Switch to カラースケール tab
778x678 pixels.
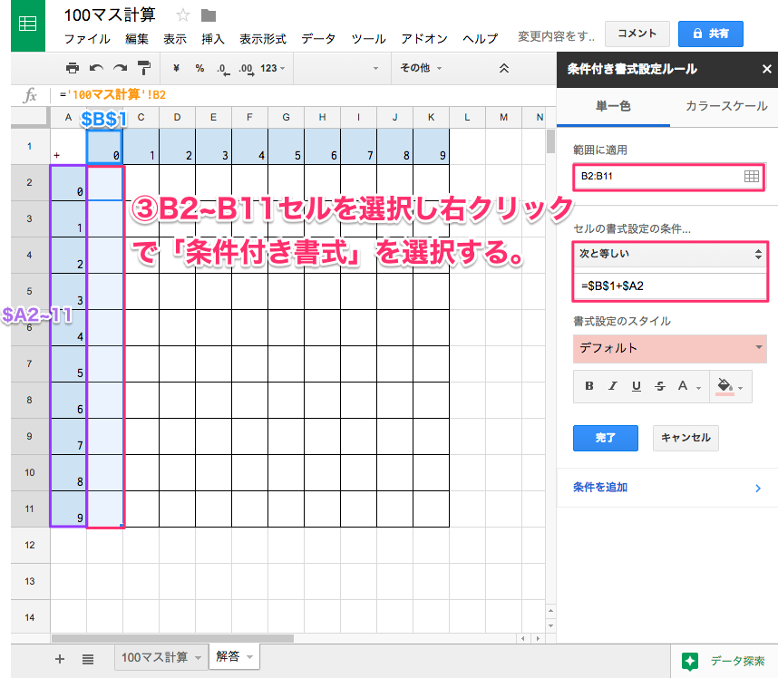(x=726, y=106)
